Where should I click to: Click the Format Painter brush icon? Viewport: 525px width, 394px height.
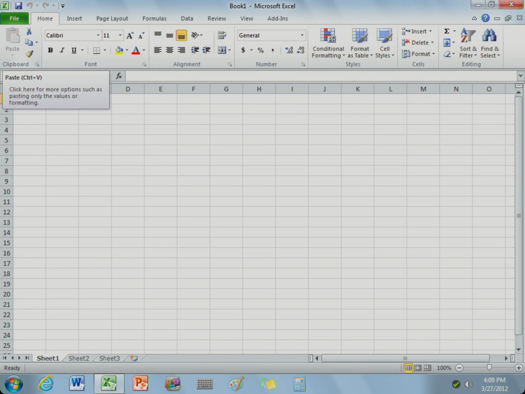(29, 54)
